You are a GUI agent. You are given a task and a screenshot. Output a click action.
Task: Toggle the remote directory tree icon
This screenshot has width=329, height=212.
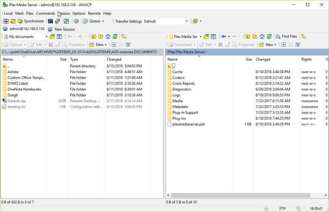coord(304,36)
